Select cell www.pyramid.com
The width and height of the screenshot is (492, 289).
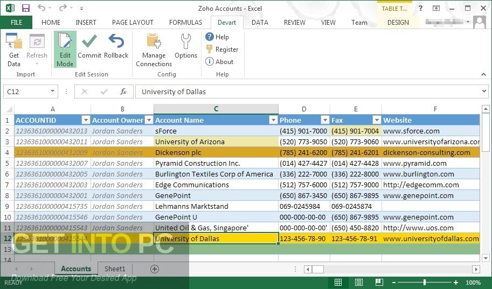pos(431,163)
